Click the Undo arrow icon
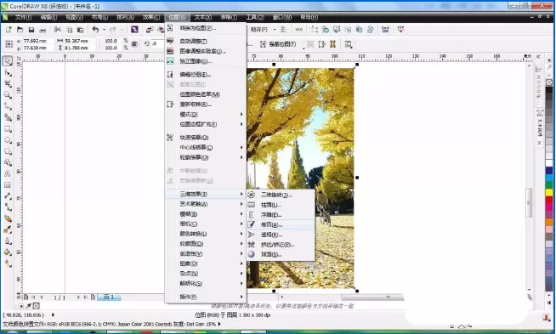556x334 pixels. 95,30
